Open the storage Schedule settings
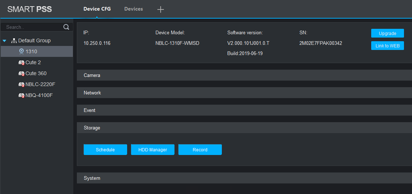Screen dimensions: 412x194 click(105, 150)
